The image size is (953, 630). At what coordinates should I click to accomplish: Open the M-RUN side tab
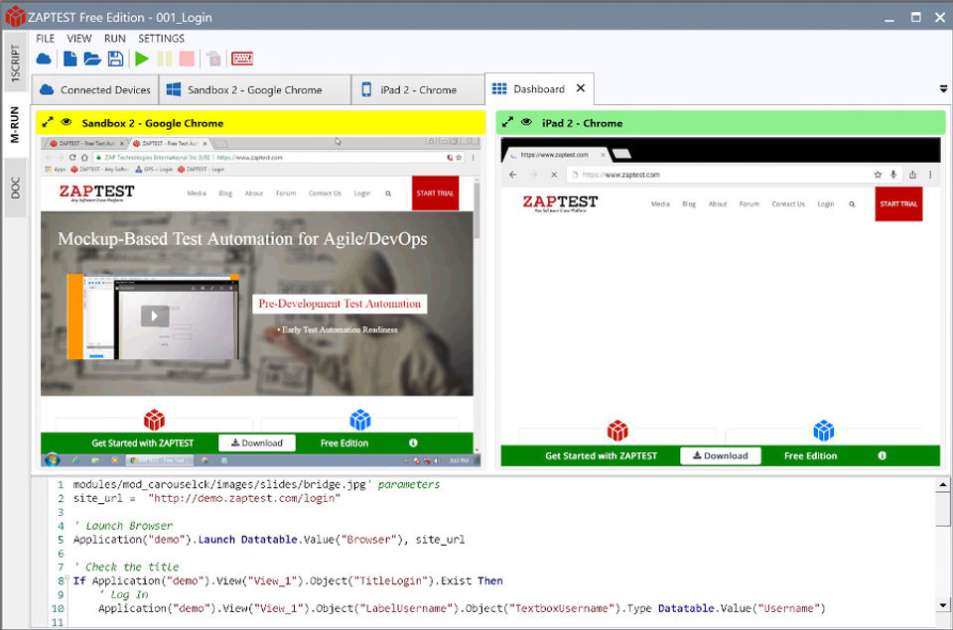click(x=15, y=125)
